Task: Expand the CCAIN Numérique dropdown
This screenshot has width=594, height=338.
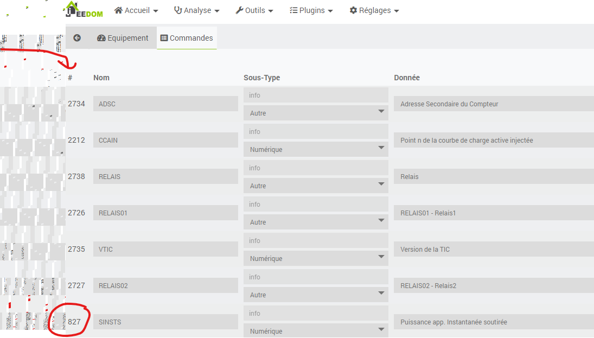Action: [316, 149]
